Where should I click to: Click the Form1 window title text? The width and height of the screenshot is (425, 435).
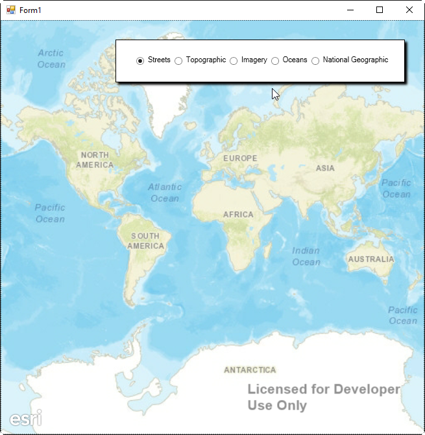(x=30, y=10)
